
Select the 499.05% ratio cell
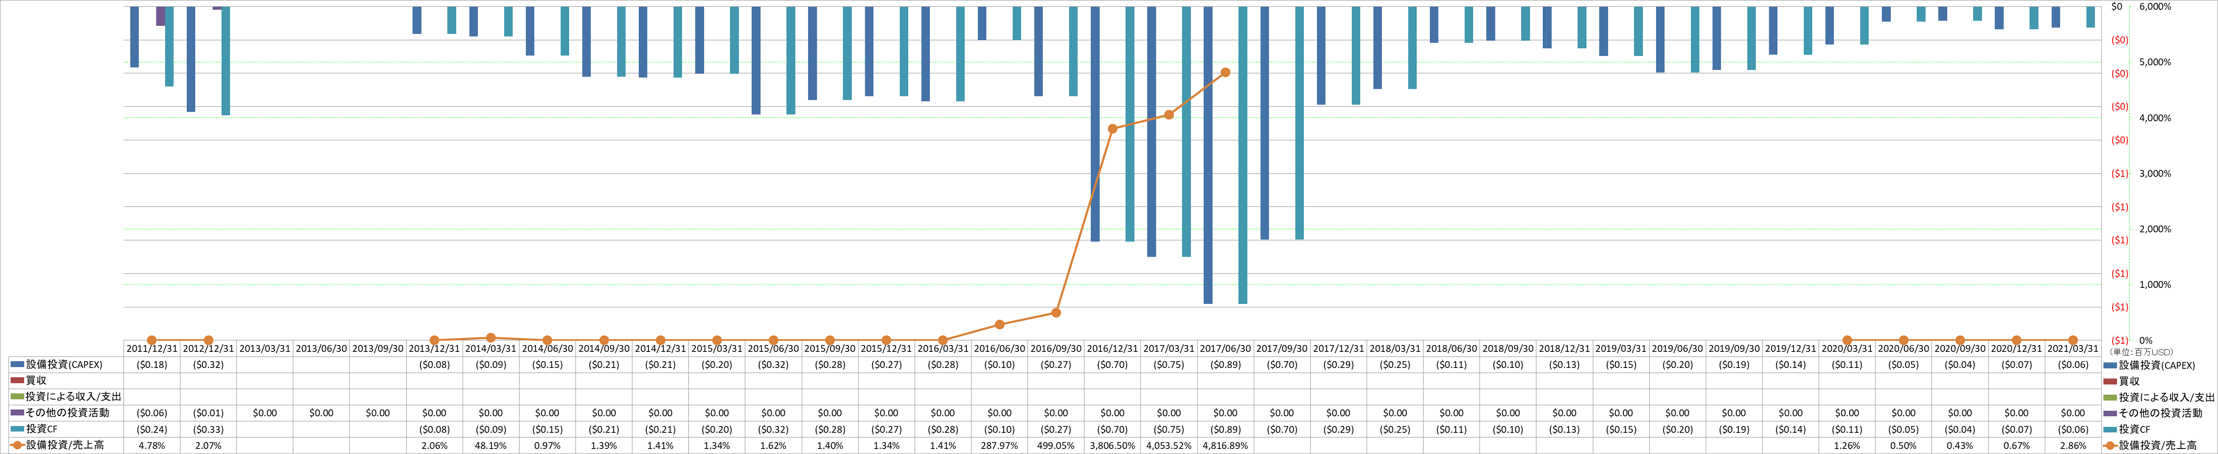point(1056,446)
